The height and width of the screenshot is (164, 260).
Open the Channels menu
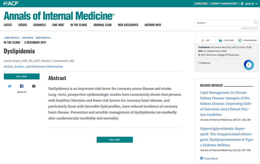39,25
